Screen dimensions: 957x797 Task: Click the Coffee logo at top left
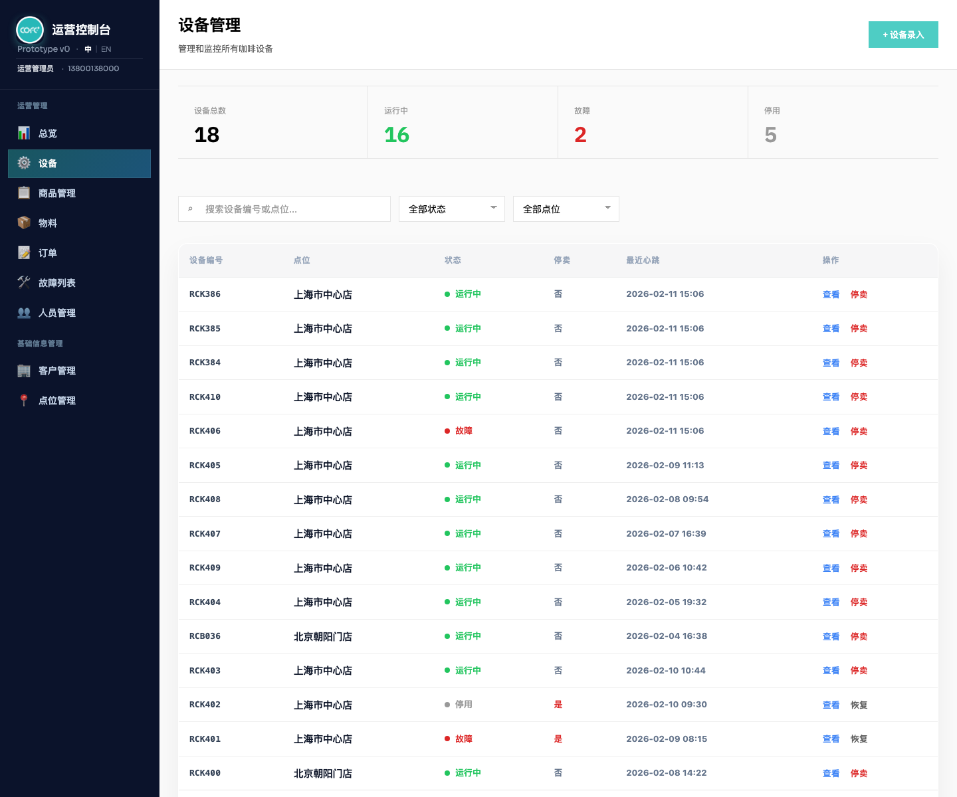pos(30,30)
